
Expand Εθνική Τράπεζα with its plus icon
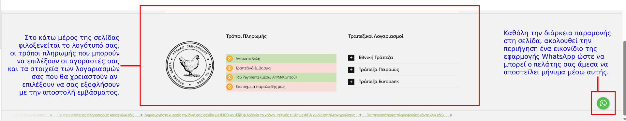click(351, 58)
